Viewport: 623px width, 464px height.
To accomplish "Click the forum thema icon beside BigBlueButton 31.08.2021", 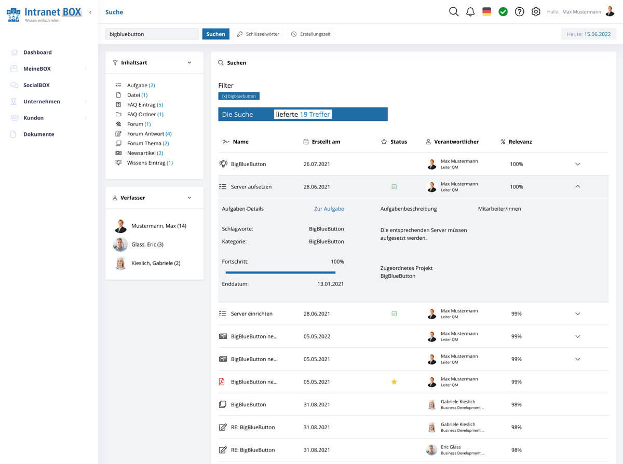I will (x=223, y=404).
